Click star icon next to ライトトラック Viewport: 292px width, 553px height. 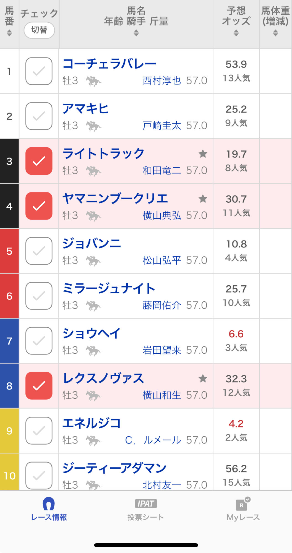(203, 154)
